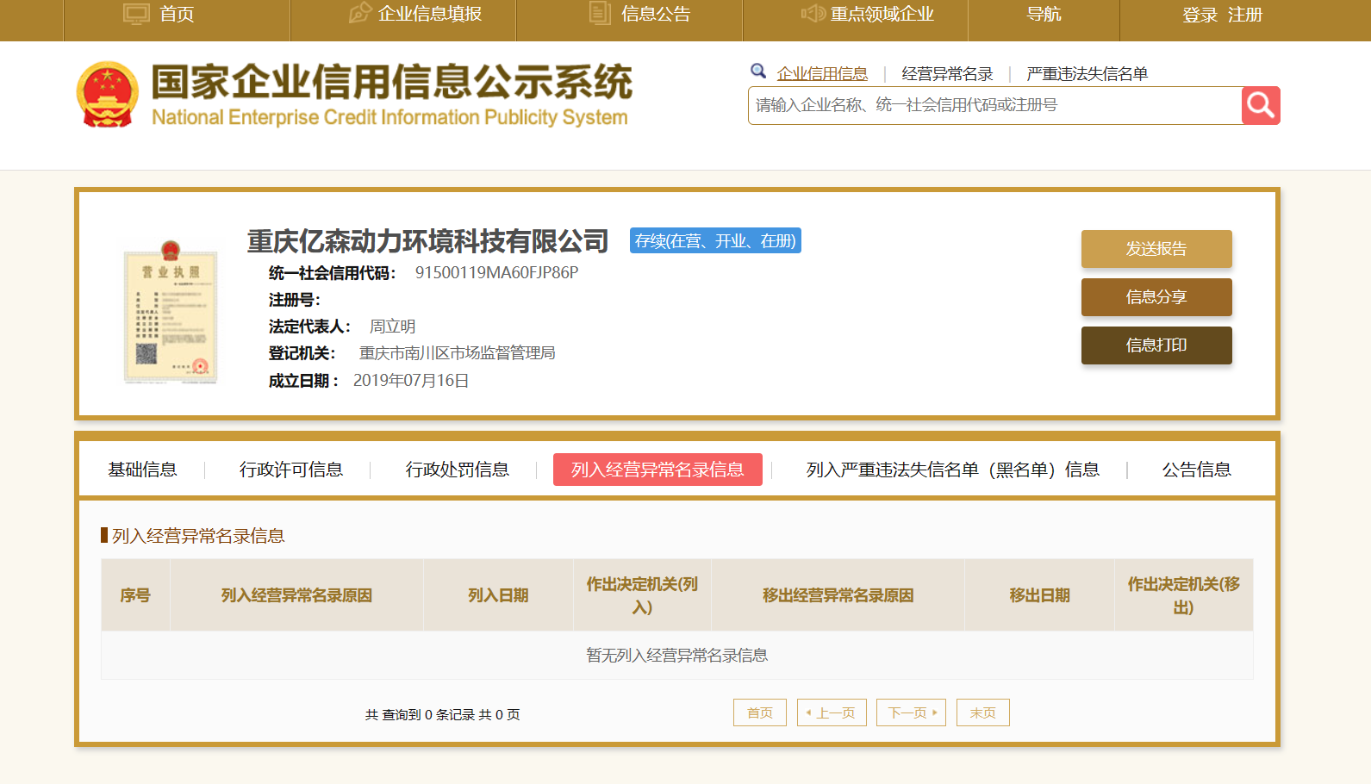Click the 作出决定机关(列入) column header
This screenshot has width=1371, height=784.
click(x=642, y=595)
